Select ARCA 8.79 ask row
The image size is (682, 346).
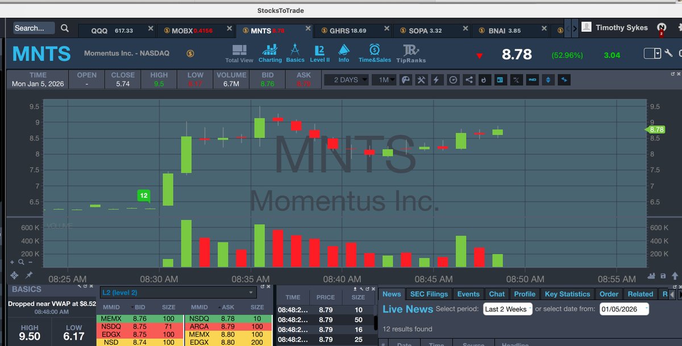point(228,326)
